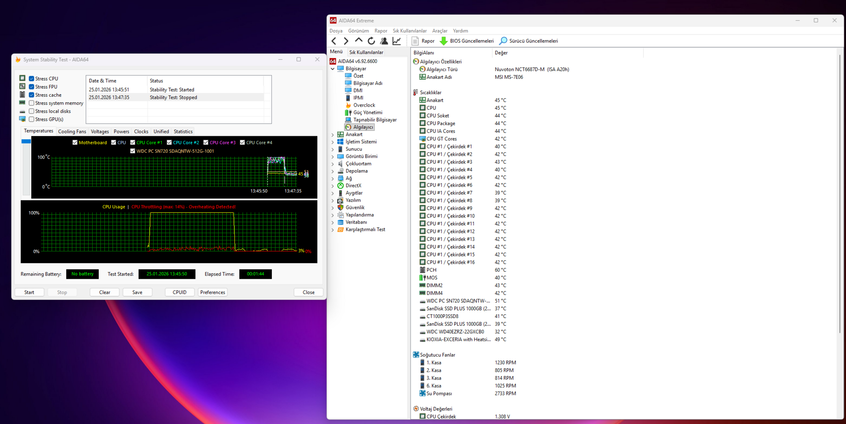Enable Stress GPU(s)
This screenshot has height=424, width=846.
coord(32,119)
